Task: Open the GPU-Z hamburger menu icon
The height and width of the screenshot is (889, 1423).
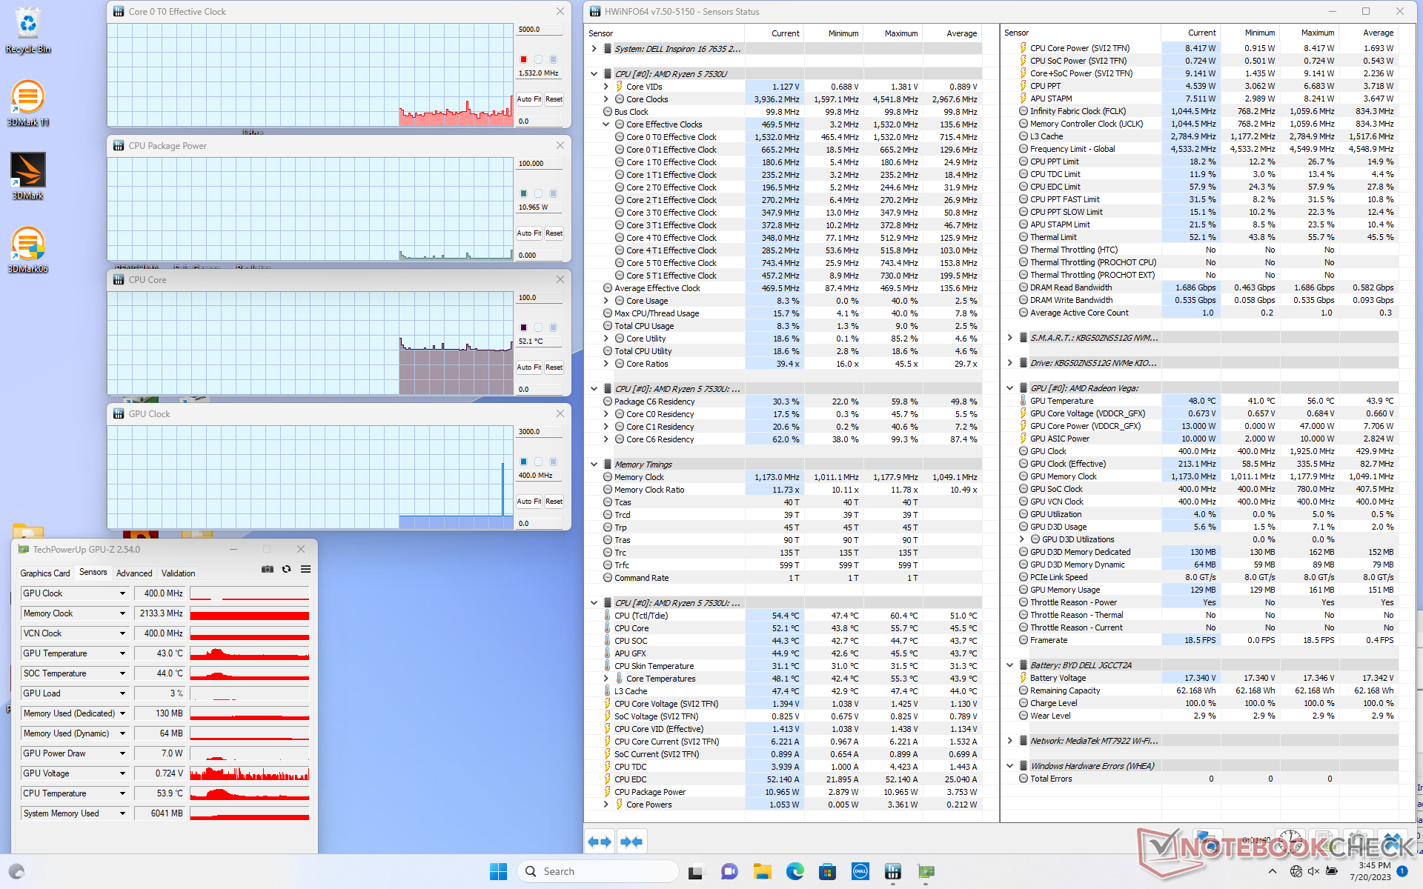Action: [305, 569]
